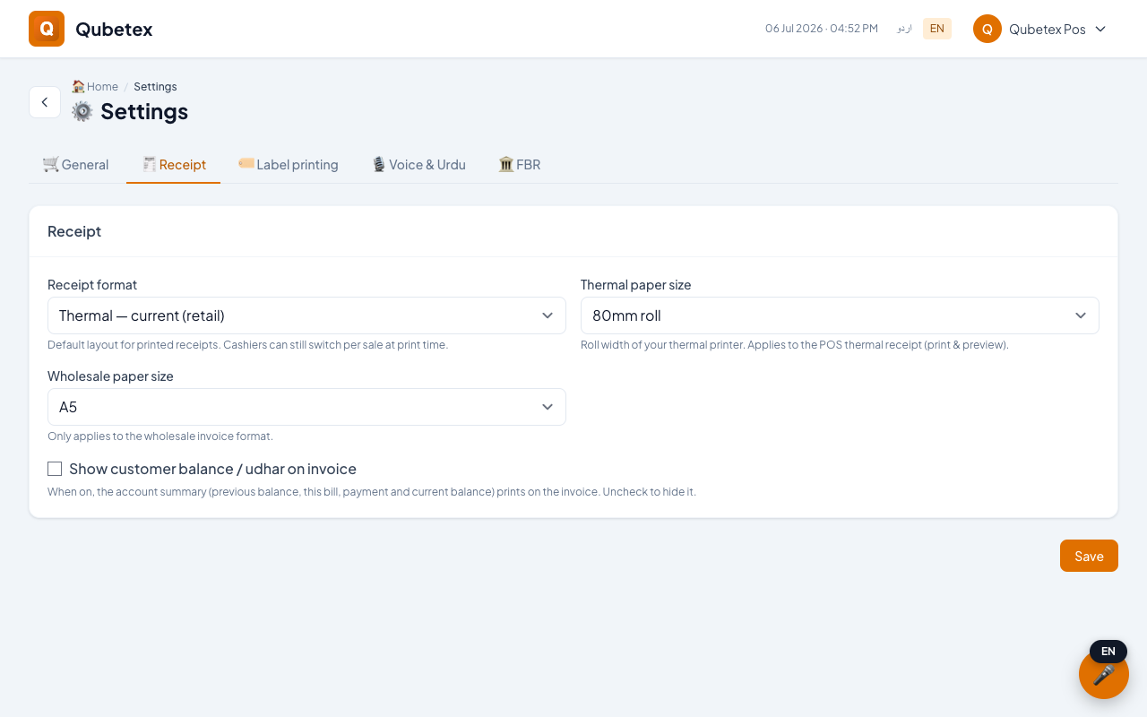The height and width of the screenshot is (717, 1147).
Task: Open the Receipt format dropdown
Action: (306, 315)
